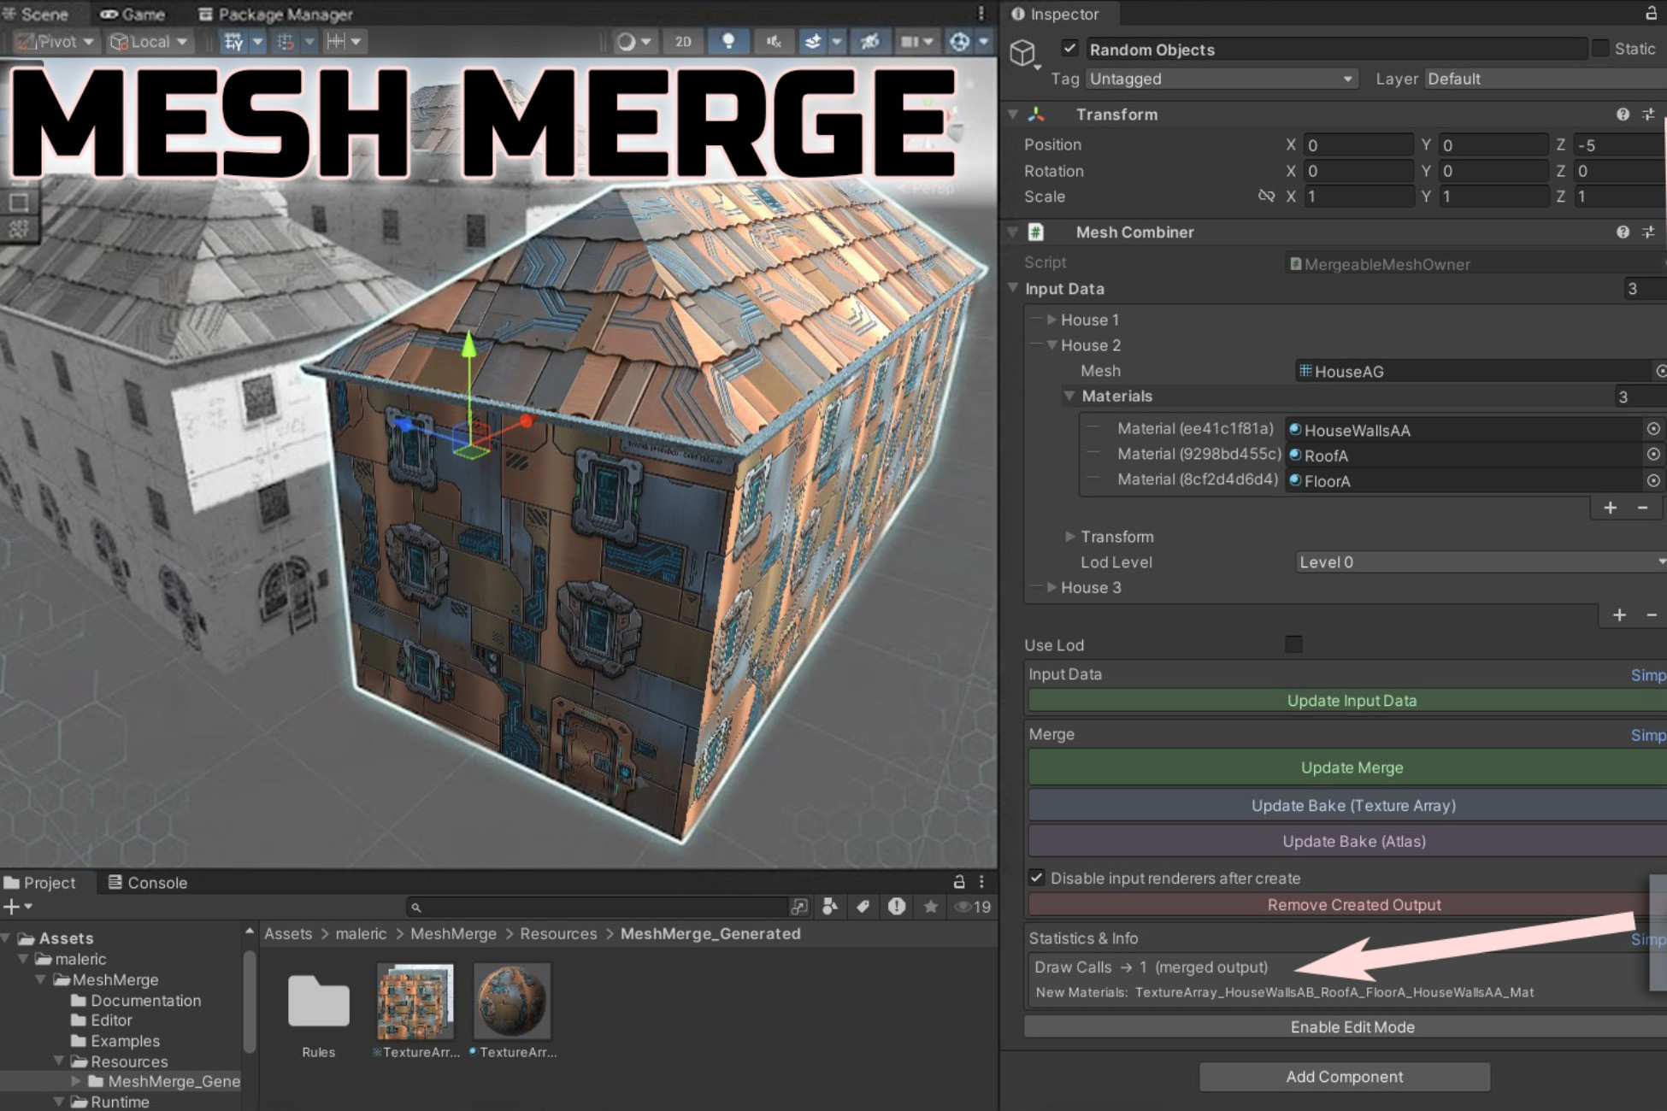Open object picker for HouseAG mesh field
Viewport: 1667px width, 1111px height.
click(1659, 371)
